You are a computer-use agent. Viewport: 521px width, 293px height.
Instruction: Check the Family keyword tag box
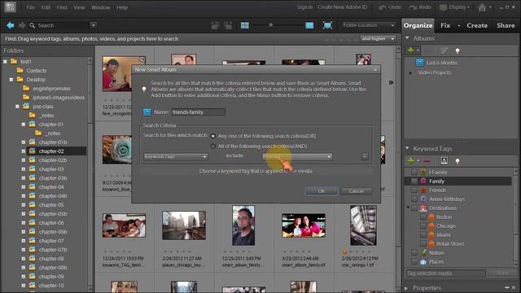click(x=414, y=181)
